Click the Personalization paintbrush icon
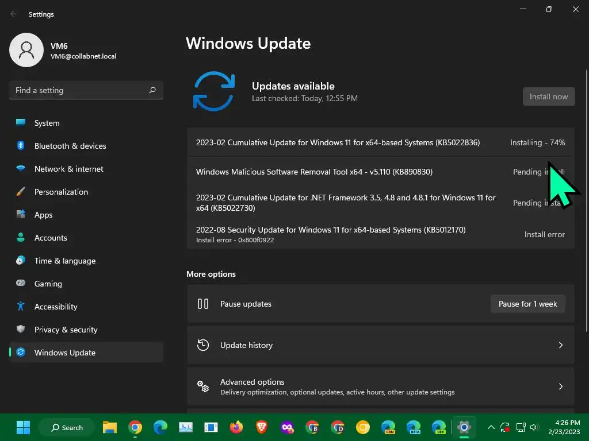Image resolution: width=589 pixels, height=441 pixels. coord(21,192)
